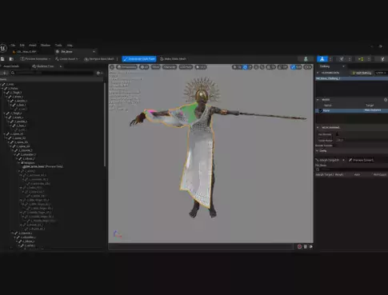Collapse the Masks section
Screen dimensions: 388x295
pos(318,100)
